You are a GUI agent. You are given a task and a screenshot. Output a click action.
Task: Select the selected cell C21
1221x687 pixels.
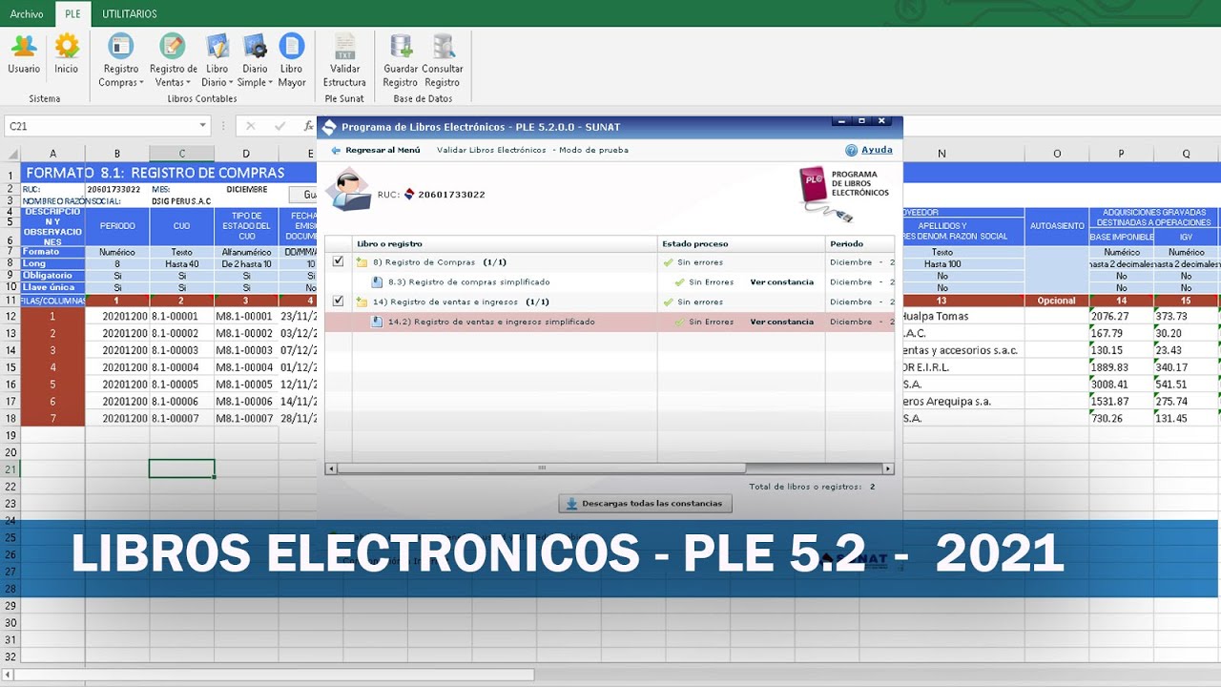tap(181, 468)
